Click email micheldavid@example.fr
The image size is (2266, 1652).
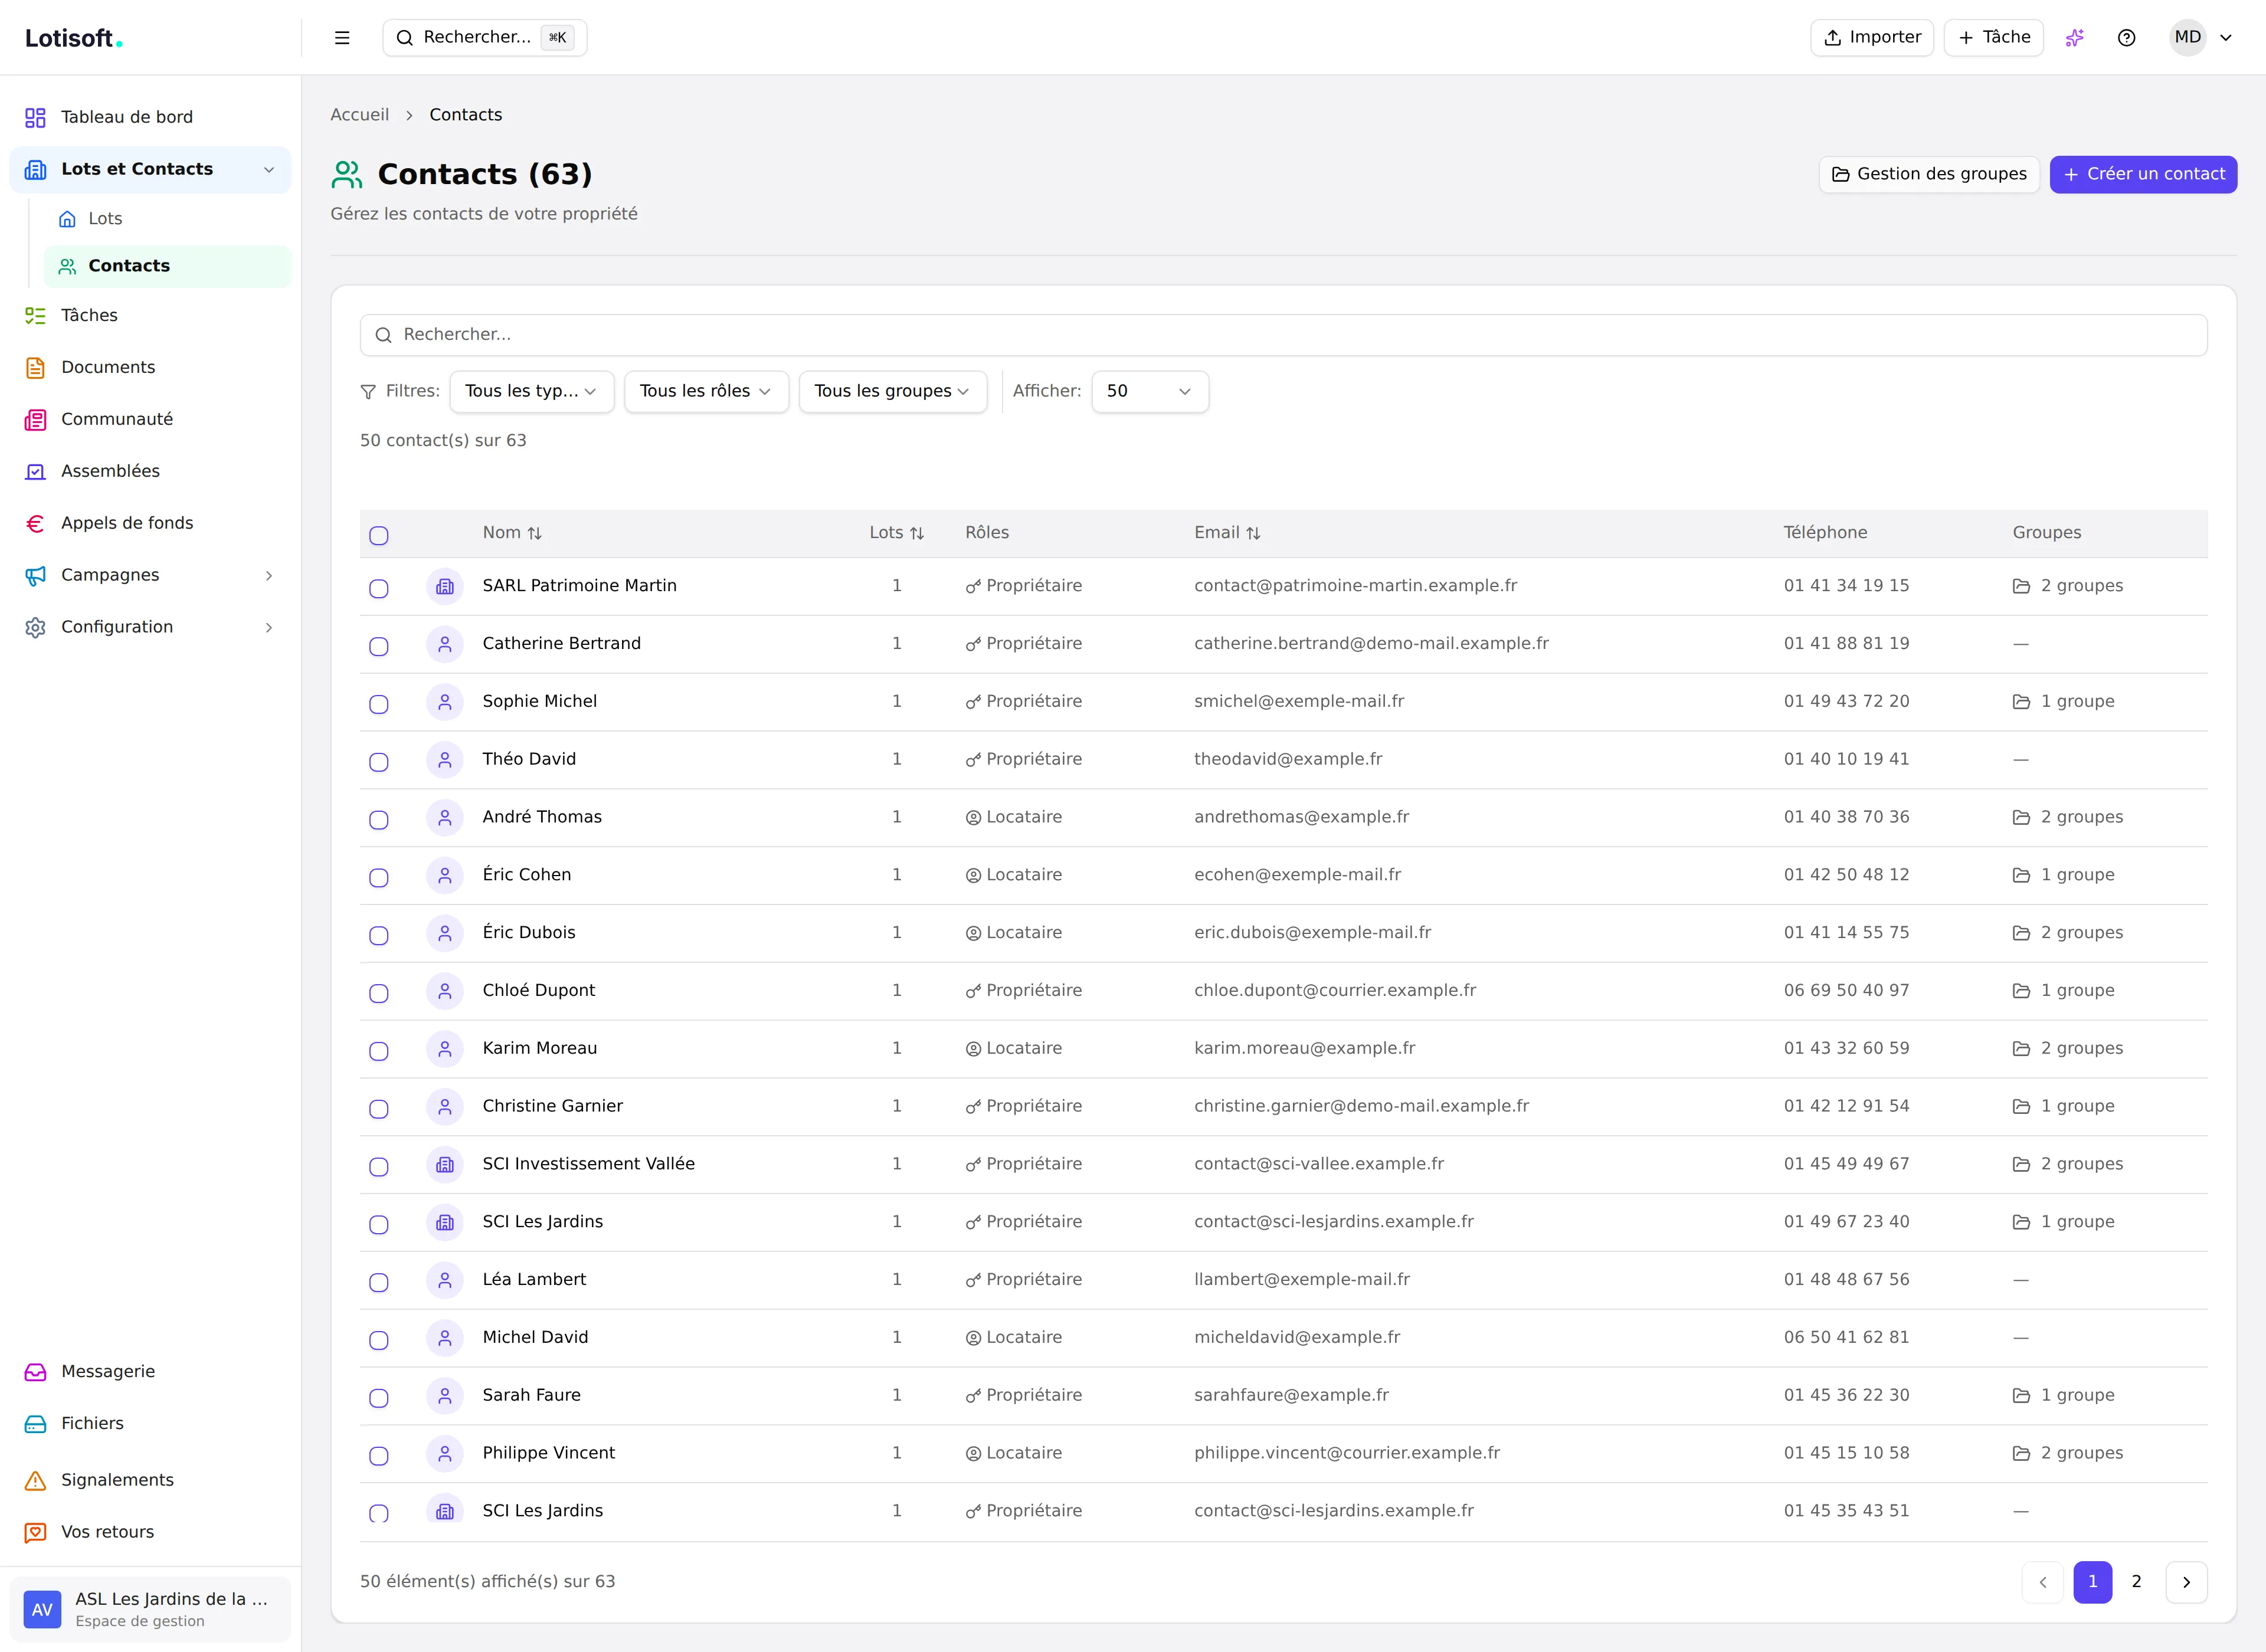click(x=1297, y=1338)
